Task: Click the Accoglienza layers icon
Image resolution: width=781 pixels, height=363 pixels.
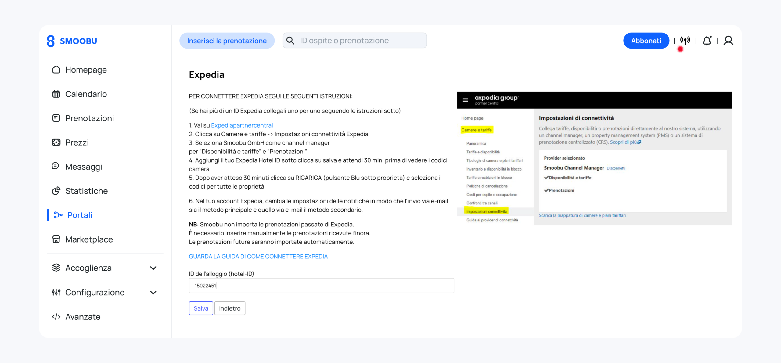Action: point(56,268)
